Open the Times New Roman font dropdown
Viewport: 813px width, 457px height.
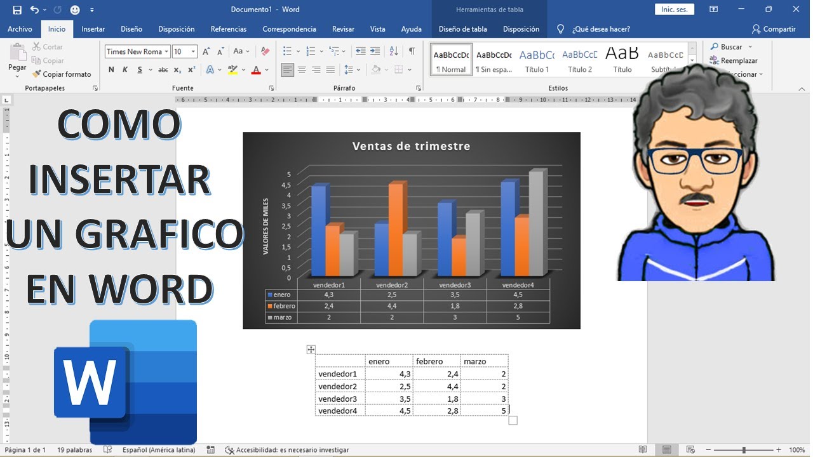pos(166,52)
